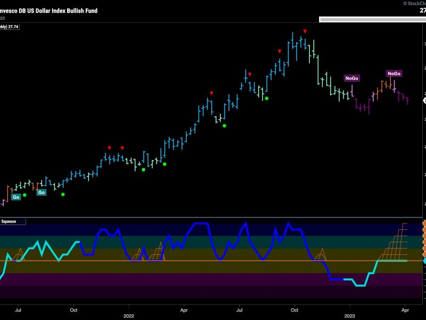Screen dimensions: 426x320
Task: Click the 2023 year label on the time axis
Action: (350, 316)
